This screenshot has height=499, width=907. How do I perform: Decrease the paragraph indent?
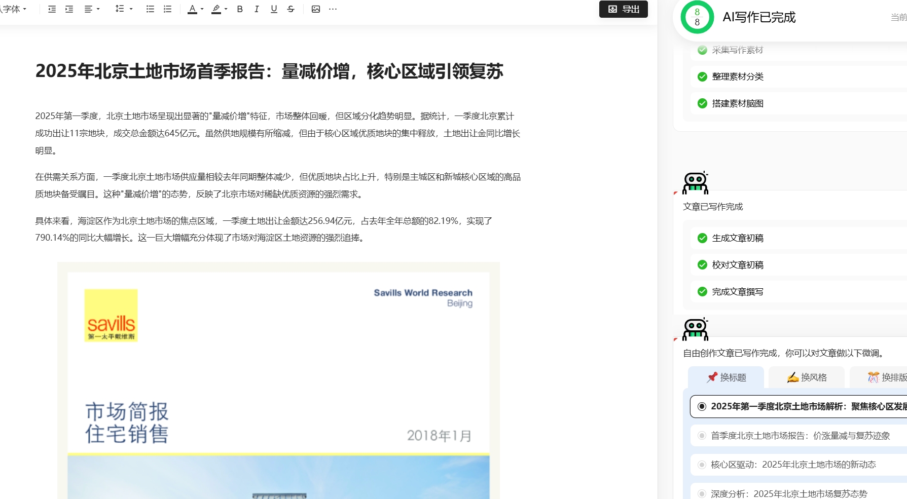tap(52, 9)
